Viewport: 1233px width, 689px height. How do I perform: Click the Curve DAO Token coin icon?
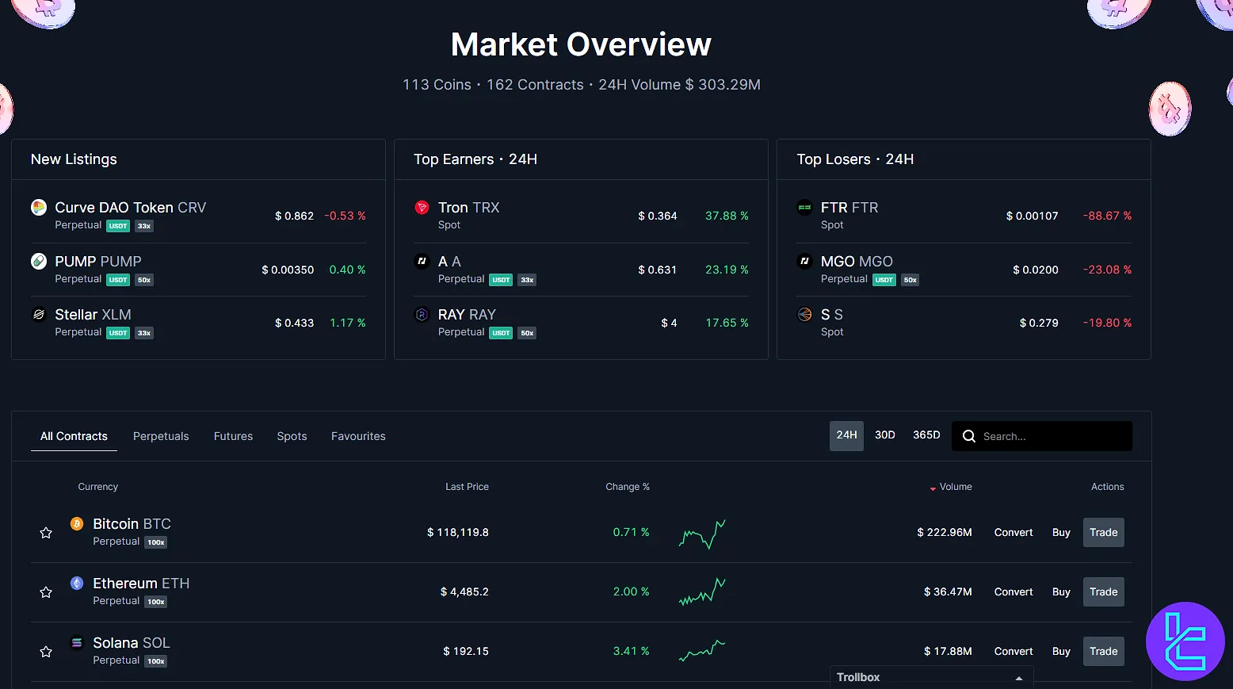[39, 208]
